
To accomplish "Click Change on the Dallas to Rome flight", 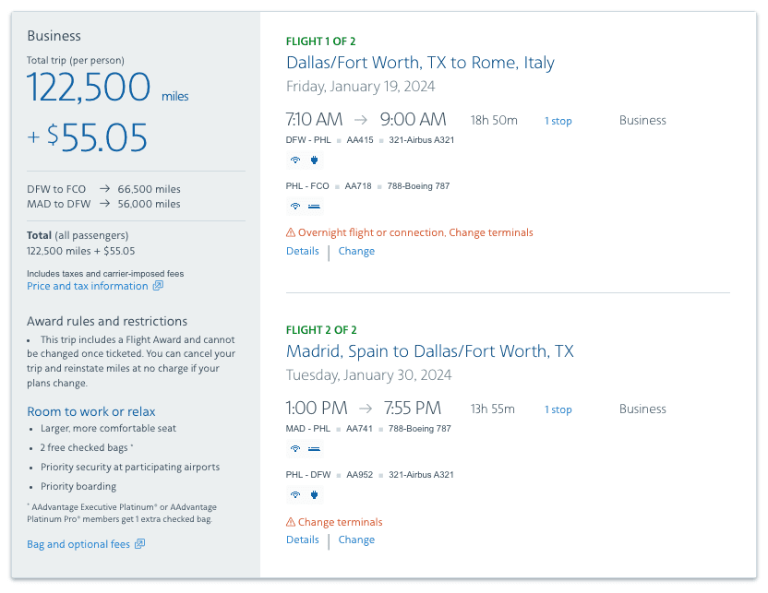I will tap(356, 250).
